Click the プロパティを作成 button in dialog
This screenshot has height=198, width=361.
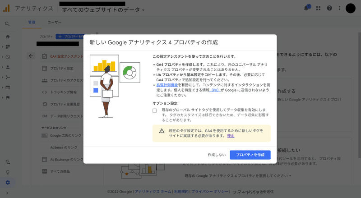click(x=250, y=155)
